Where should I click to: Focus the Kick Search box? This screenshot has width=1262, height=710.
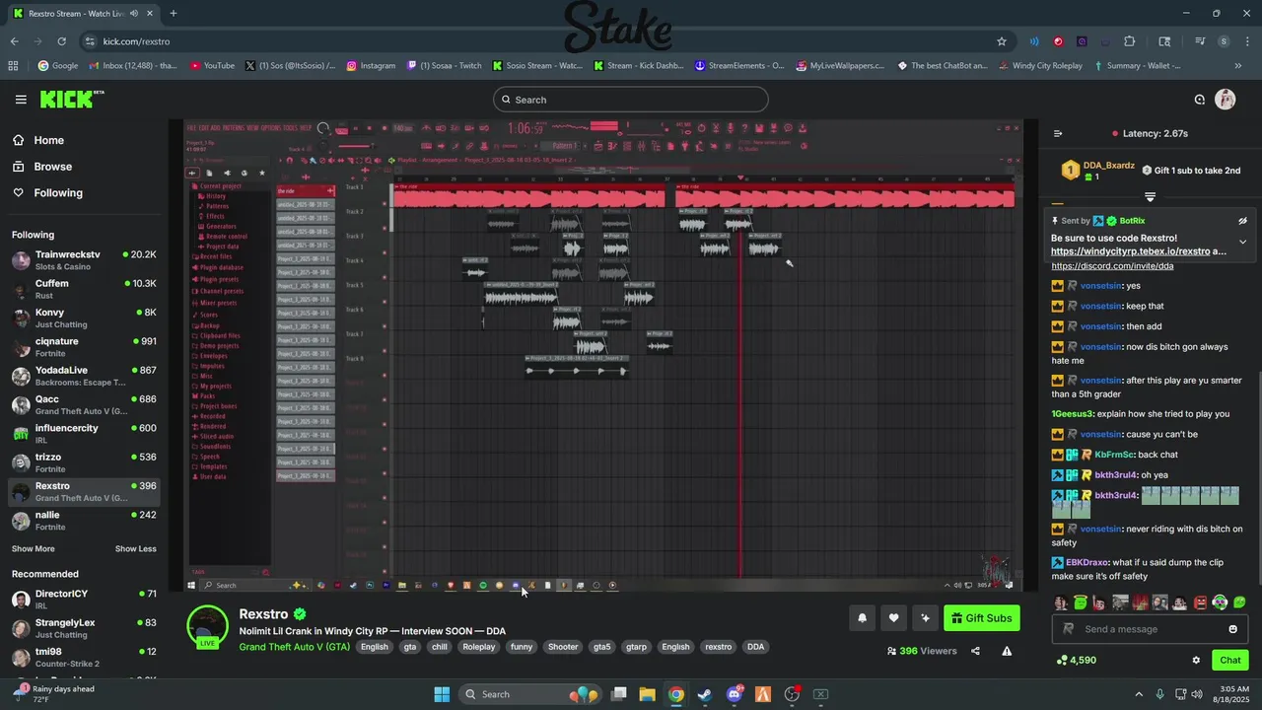(631, 100)
